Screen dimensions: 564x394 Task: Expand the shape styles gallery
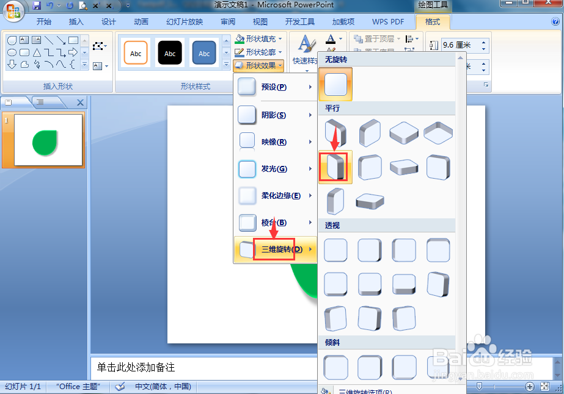pyautogui.click(x=226, y=65)
